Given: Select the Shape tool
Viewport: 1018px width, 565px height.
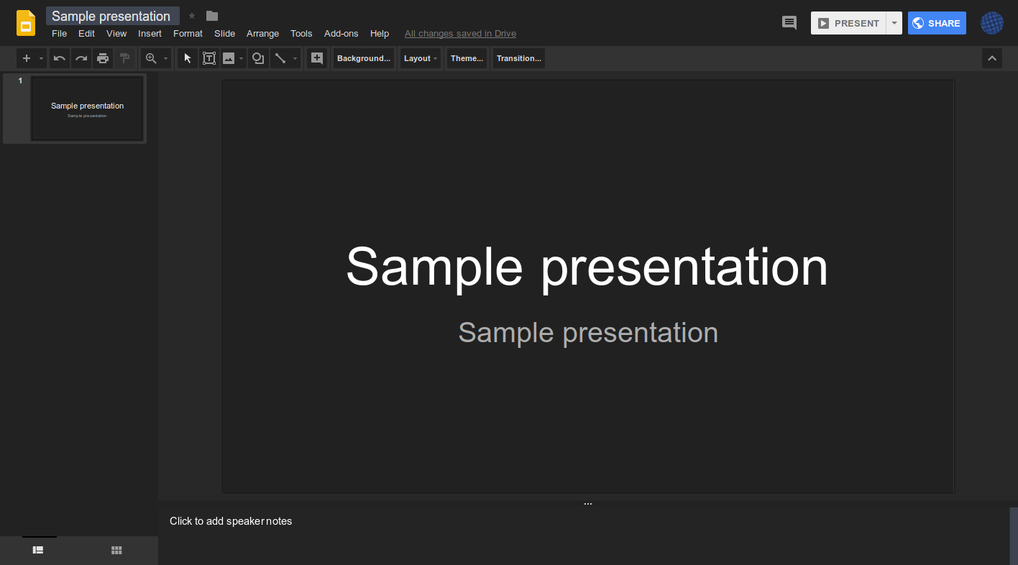Looking at the screenshot, I should (x=257, y=58).
